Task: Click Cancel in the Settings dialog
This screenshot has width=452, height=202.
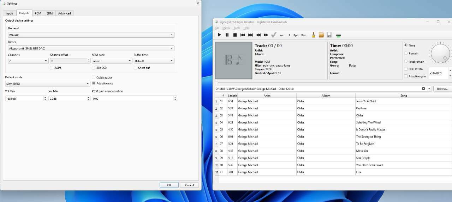Action: (189, 185)
